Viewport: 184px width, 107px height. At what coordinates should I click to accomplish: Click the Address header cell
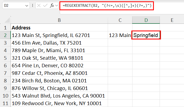coord(59,28)
